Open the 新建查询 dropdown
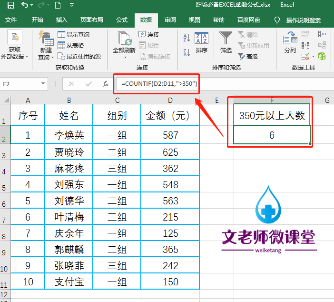The width and height of the screenshot is (334, 302). pos(46,54)
